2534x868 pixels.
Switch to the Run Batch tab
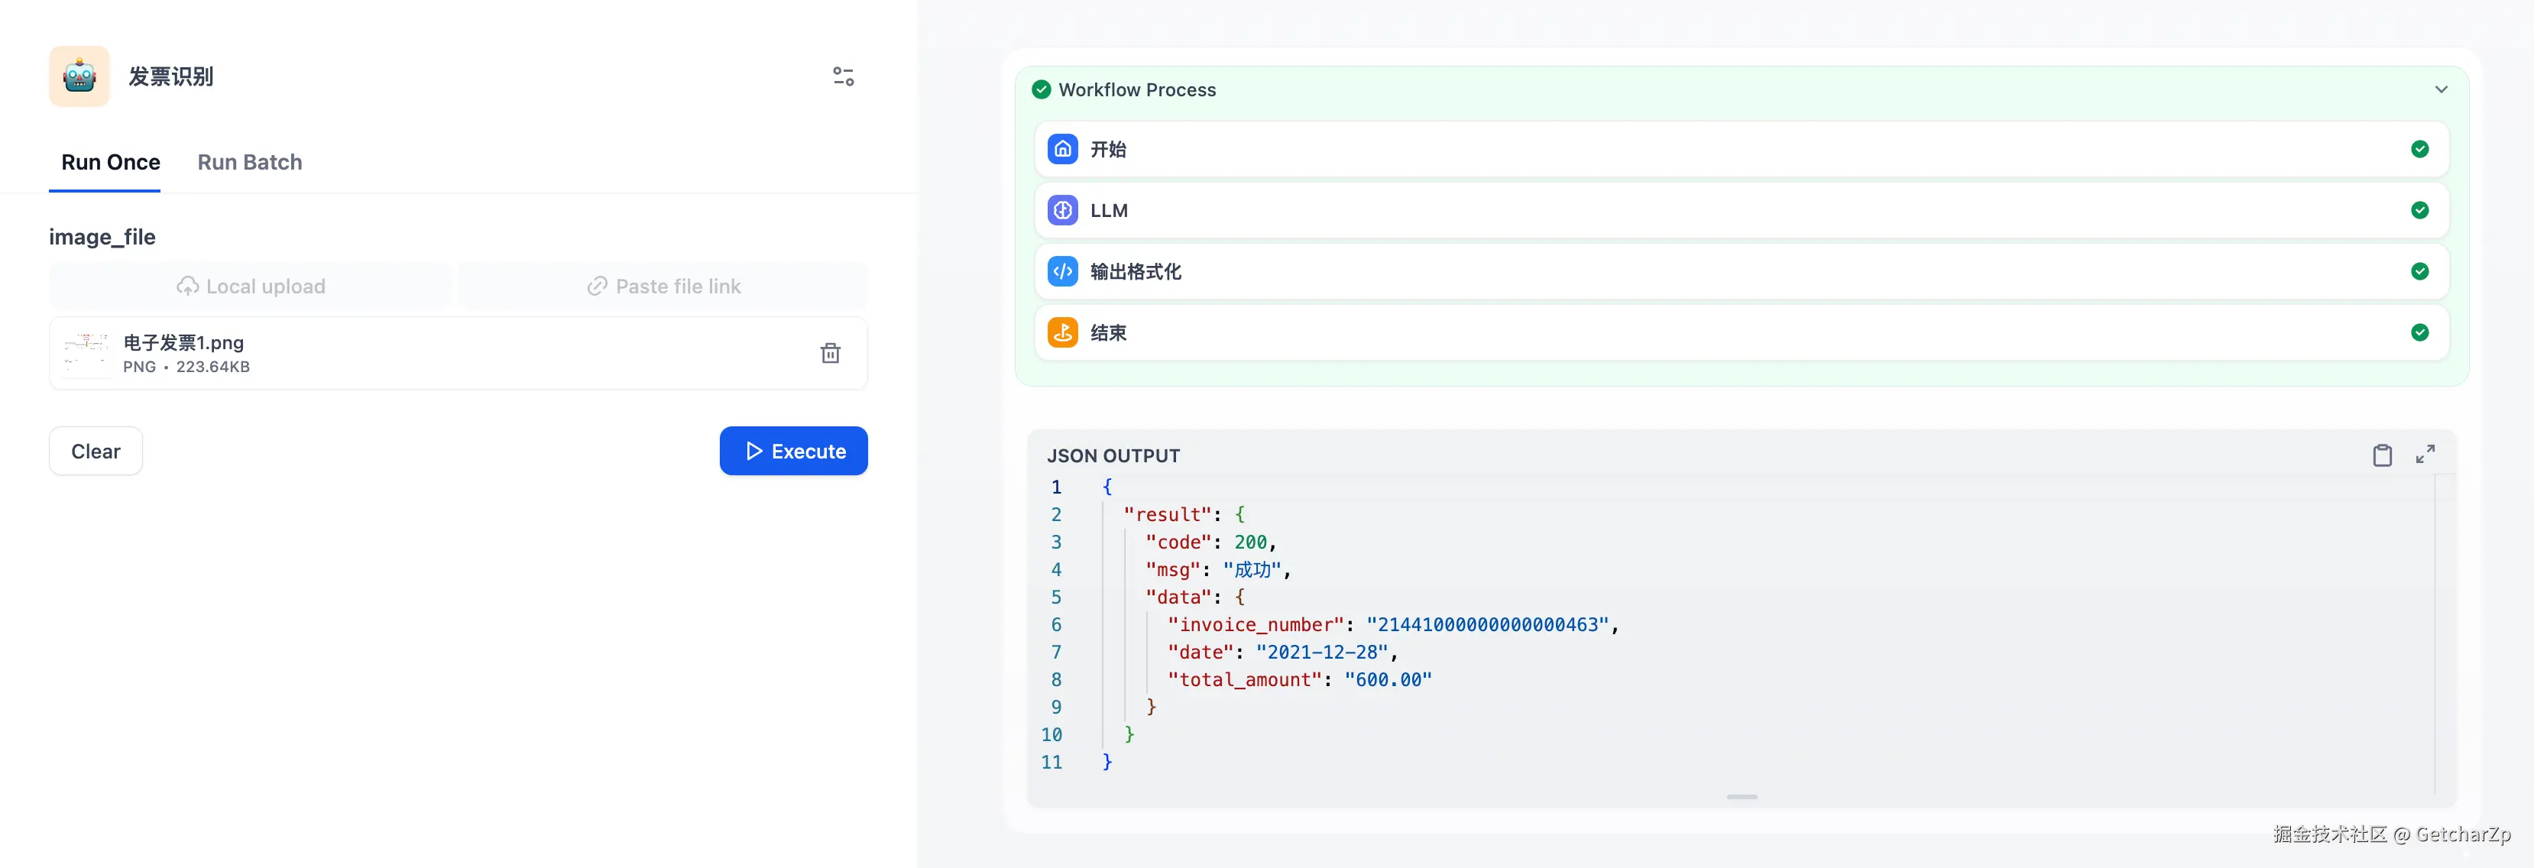pos(250,163)
